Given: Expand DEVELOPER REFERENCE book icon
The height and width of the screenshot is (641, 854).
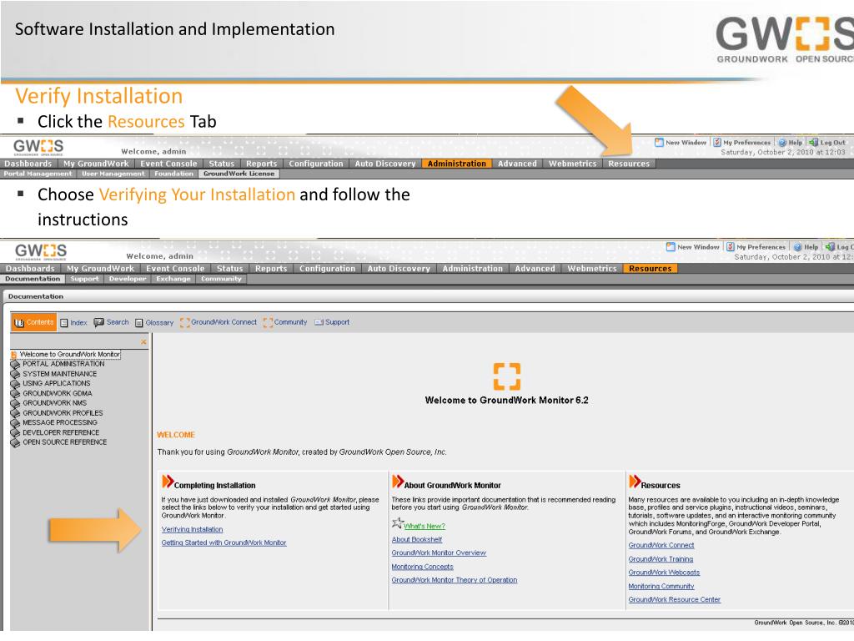Looking at the screenshot, I should pyautogui.click(x=15, y=433).
